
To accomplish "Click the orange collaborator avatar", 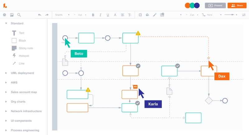I will 188,6.
